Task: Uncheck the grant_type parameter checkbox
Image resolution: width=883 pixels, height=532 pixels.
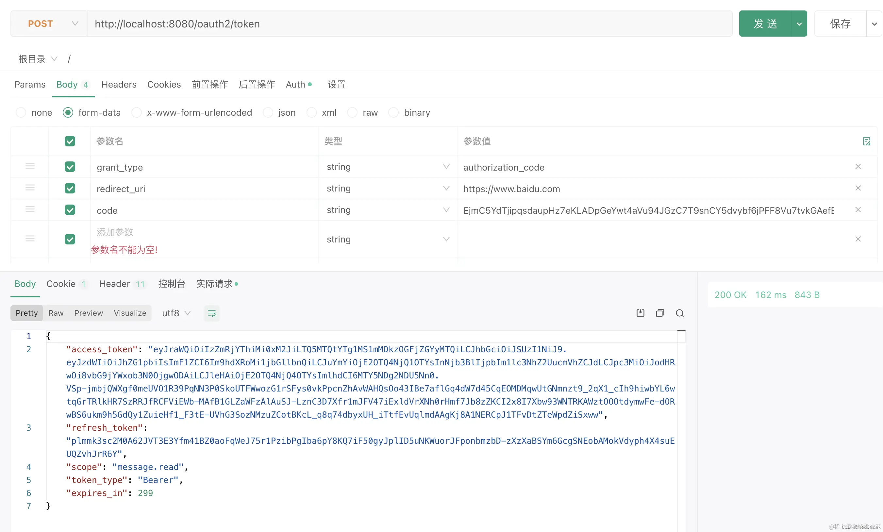Action: (70, 167)
